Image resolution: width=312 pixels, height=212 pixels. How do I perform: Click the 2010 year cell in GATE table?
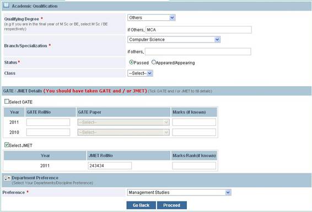[14, 132]
